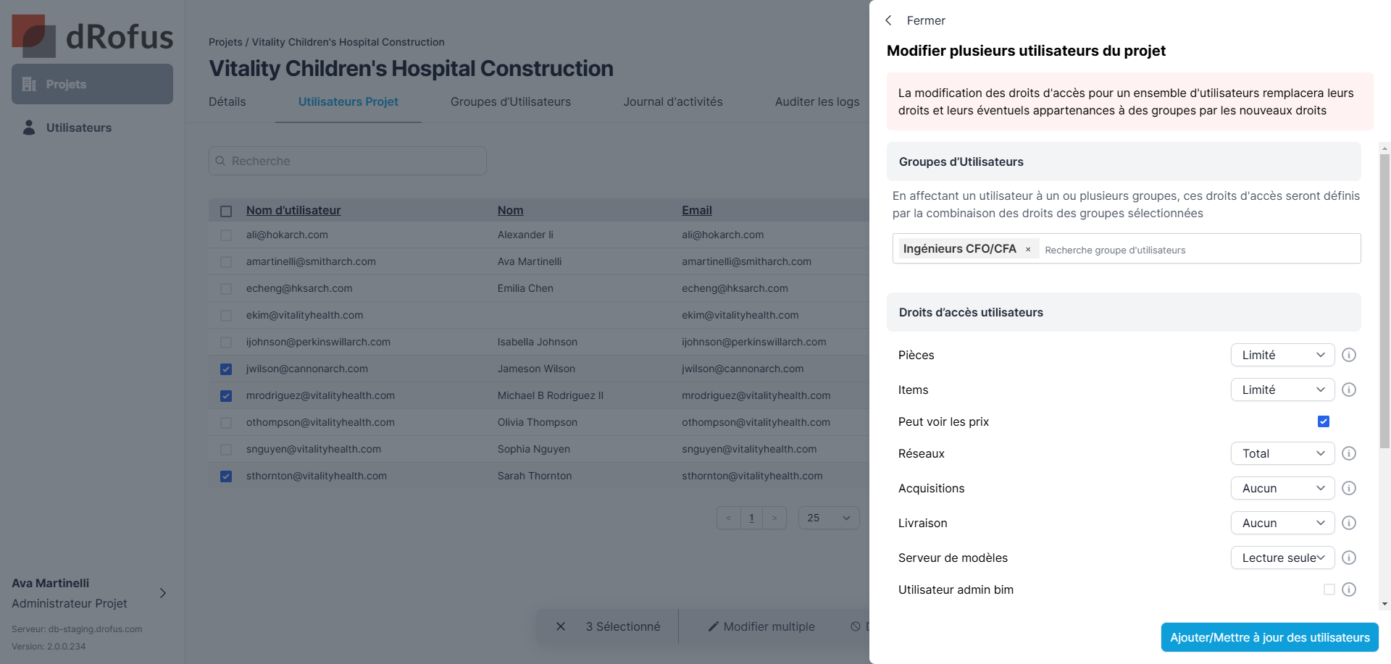View info for Utilisateur admin bim
This screenshot has width=1391, height=664.
tap(1348, 589)
